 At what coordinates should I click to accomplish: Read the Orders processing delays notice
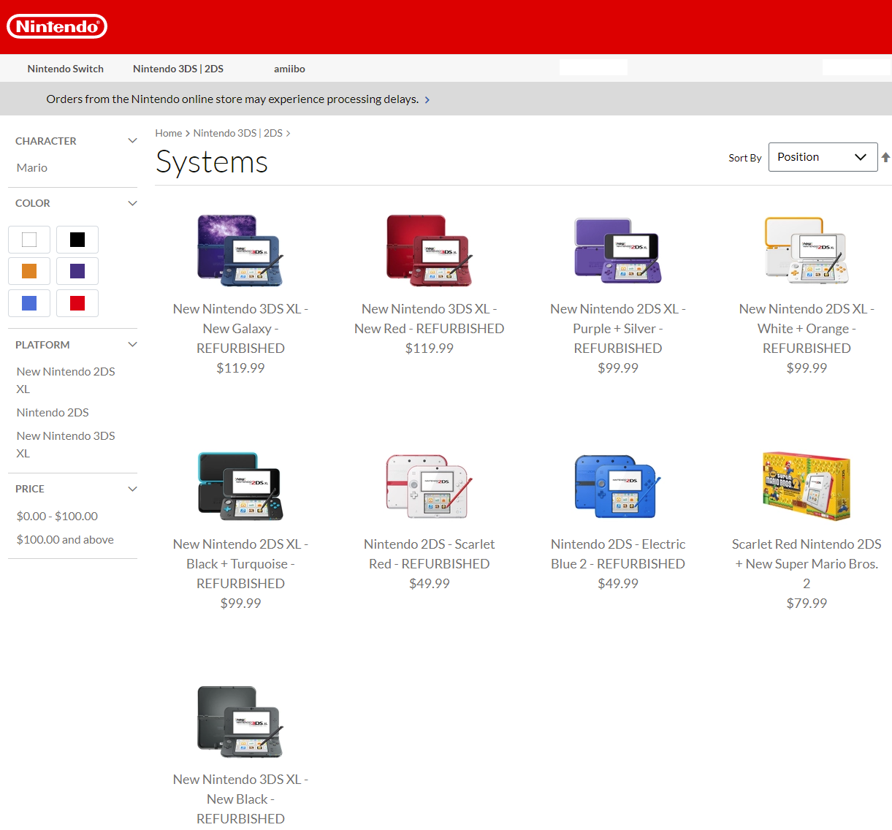232,99
